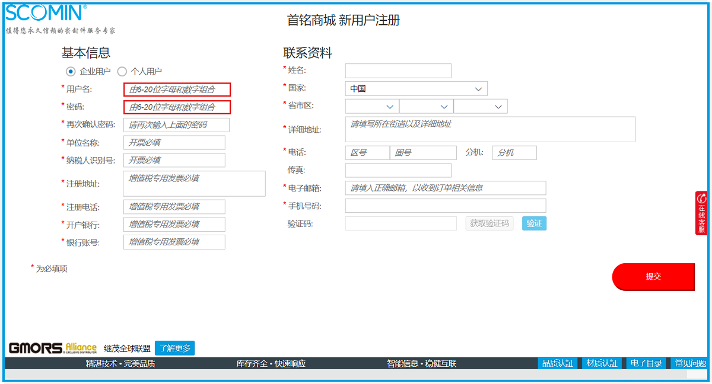712x384 pixels.
Task: Open the 在线客服 online support widget
Action: click(x=701, y=213)
